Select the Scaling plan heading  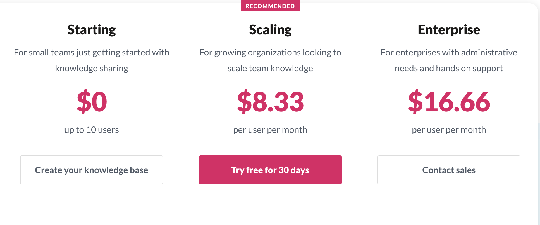270,29
